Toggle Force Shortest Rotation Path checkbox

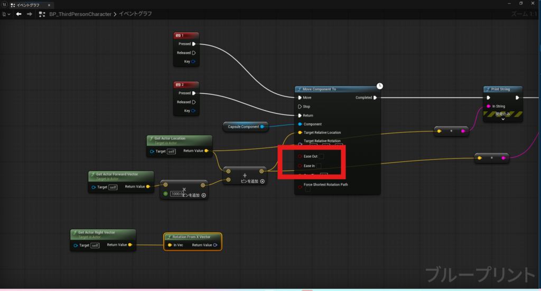click(308, 190)
